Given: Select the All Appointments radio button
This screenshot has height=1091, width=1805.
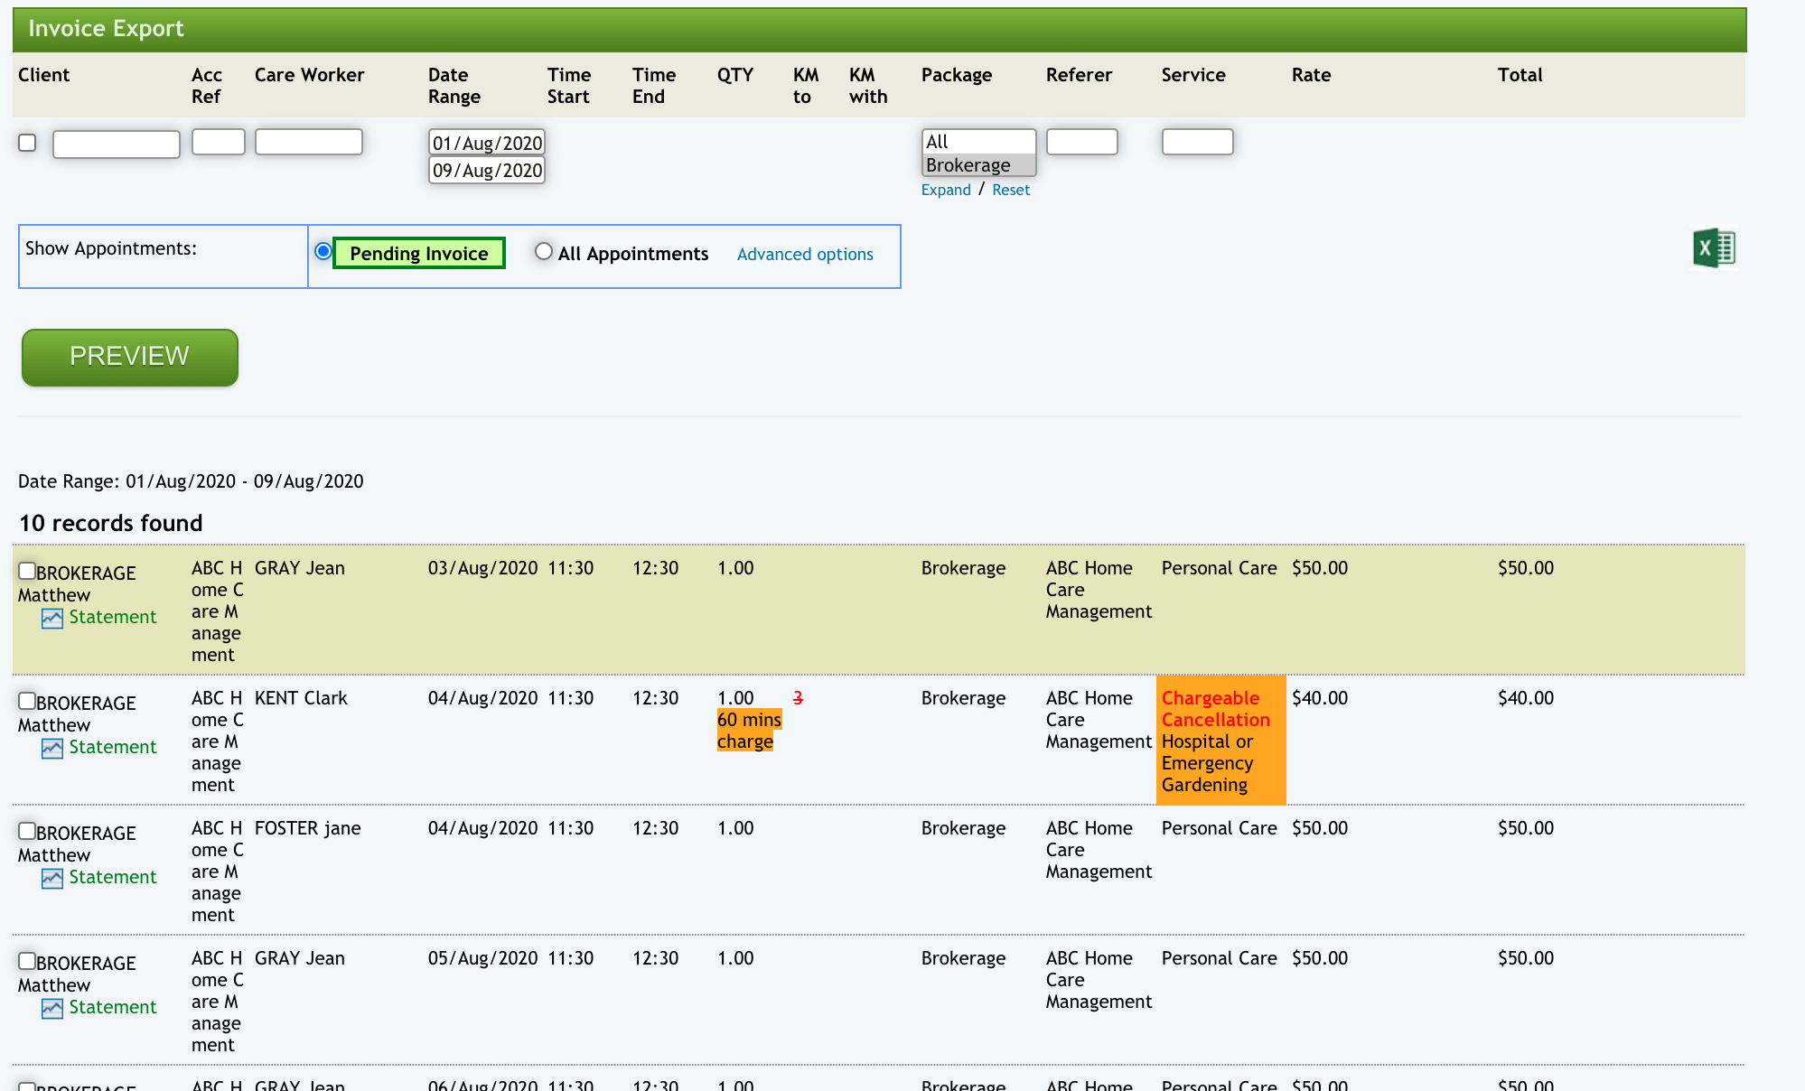Looking at the screenshot, I should [543, 251].
